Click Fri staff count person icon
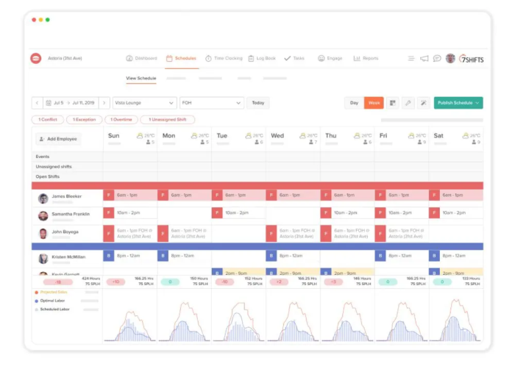Image resolution: width=515 pixels, height=369 pixels. point(419,142)
